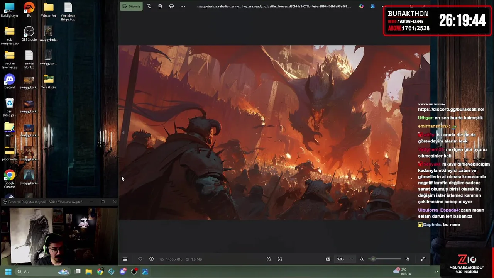Open Geri Dönüşüm recycle bin
This screenshot has height=278, width=494.
pyautogui.click(x=10, y=107)
